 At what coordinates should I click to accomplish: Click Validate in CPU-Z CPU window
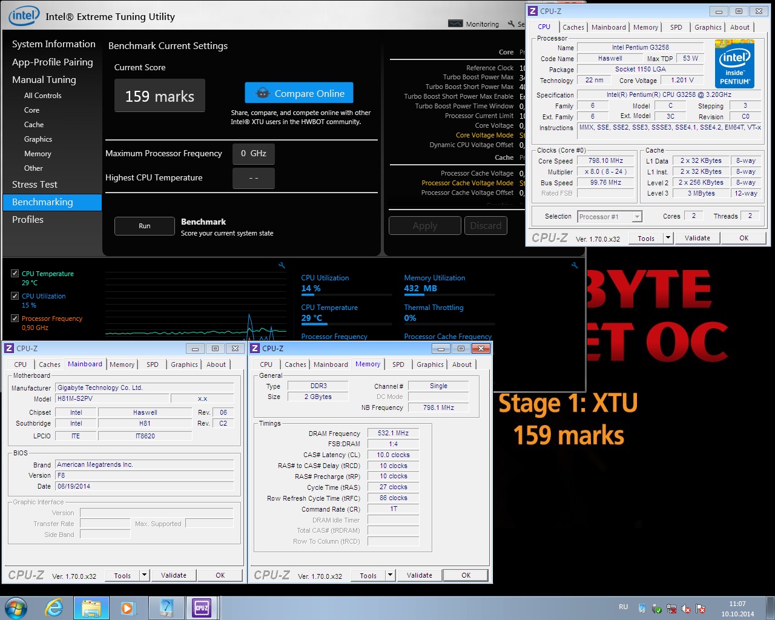pyautogui.click(x=697, y=238)
